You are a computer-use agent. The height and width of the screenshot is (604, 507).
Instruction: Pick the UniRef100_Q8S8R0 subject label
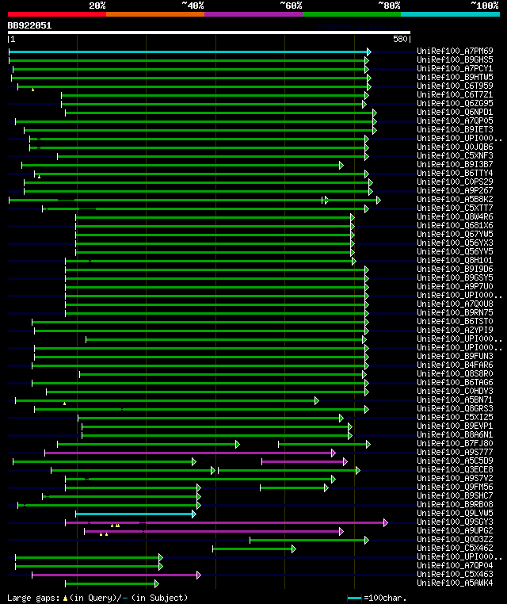point(455,373)
